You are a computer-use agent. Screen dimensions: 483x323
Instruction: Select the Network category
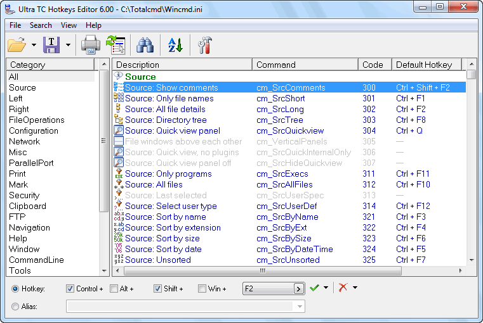(x=24, y=141)
